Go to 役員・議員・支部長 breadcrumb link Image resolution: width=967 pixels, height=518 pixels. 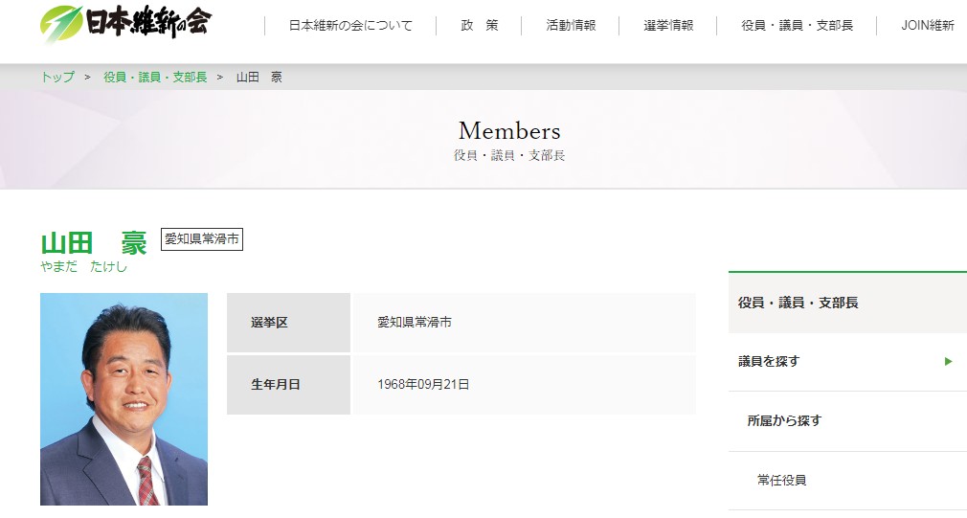click(155, 78)
